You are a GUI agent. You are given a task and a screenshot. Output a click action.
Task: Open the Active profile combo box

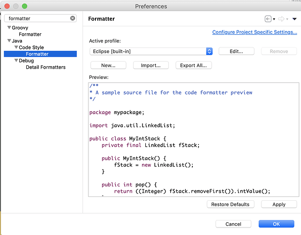point(151,51)
